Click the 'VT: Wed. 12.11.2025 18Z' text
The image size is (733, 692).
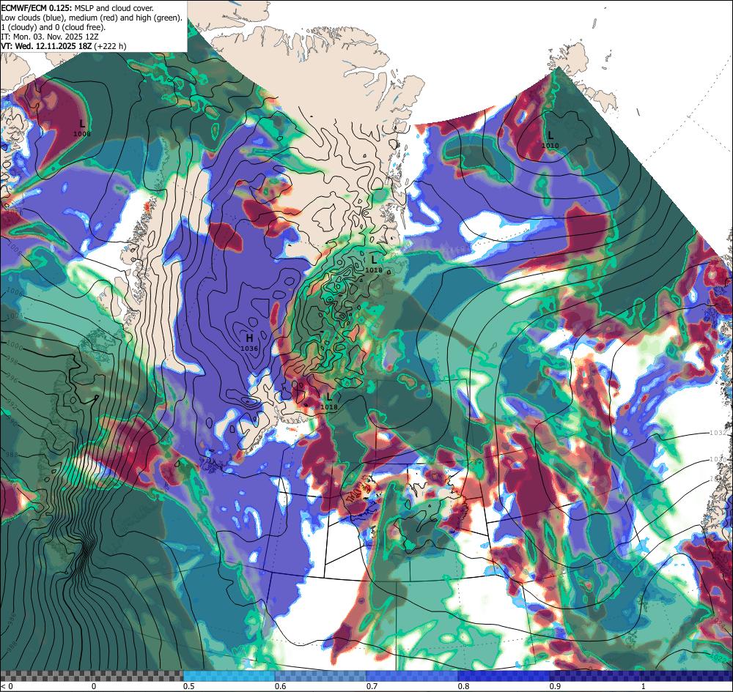click(47, 46)
